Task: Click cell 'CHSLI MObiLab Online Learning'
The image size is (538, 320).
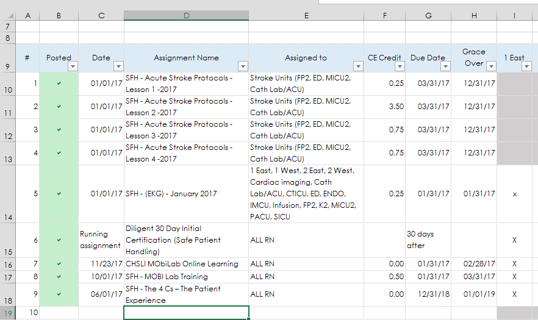Action: (x=186, y=264)
